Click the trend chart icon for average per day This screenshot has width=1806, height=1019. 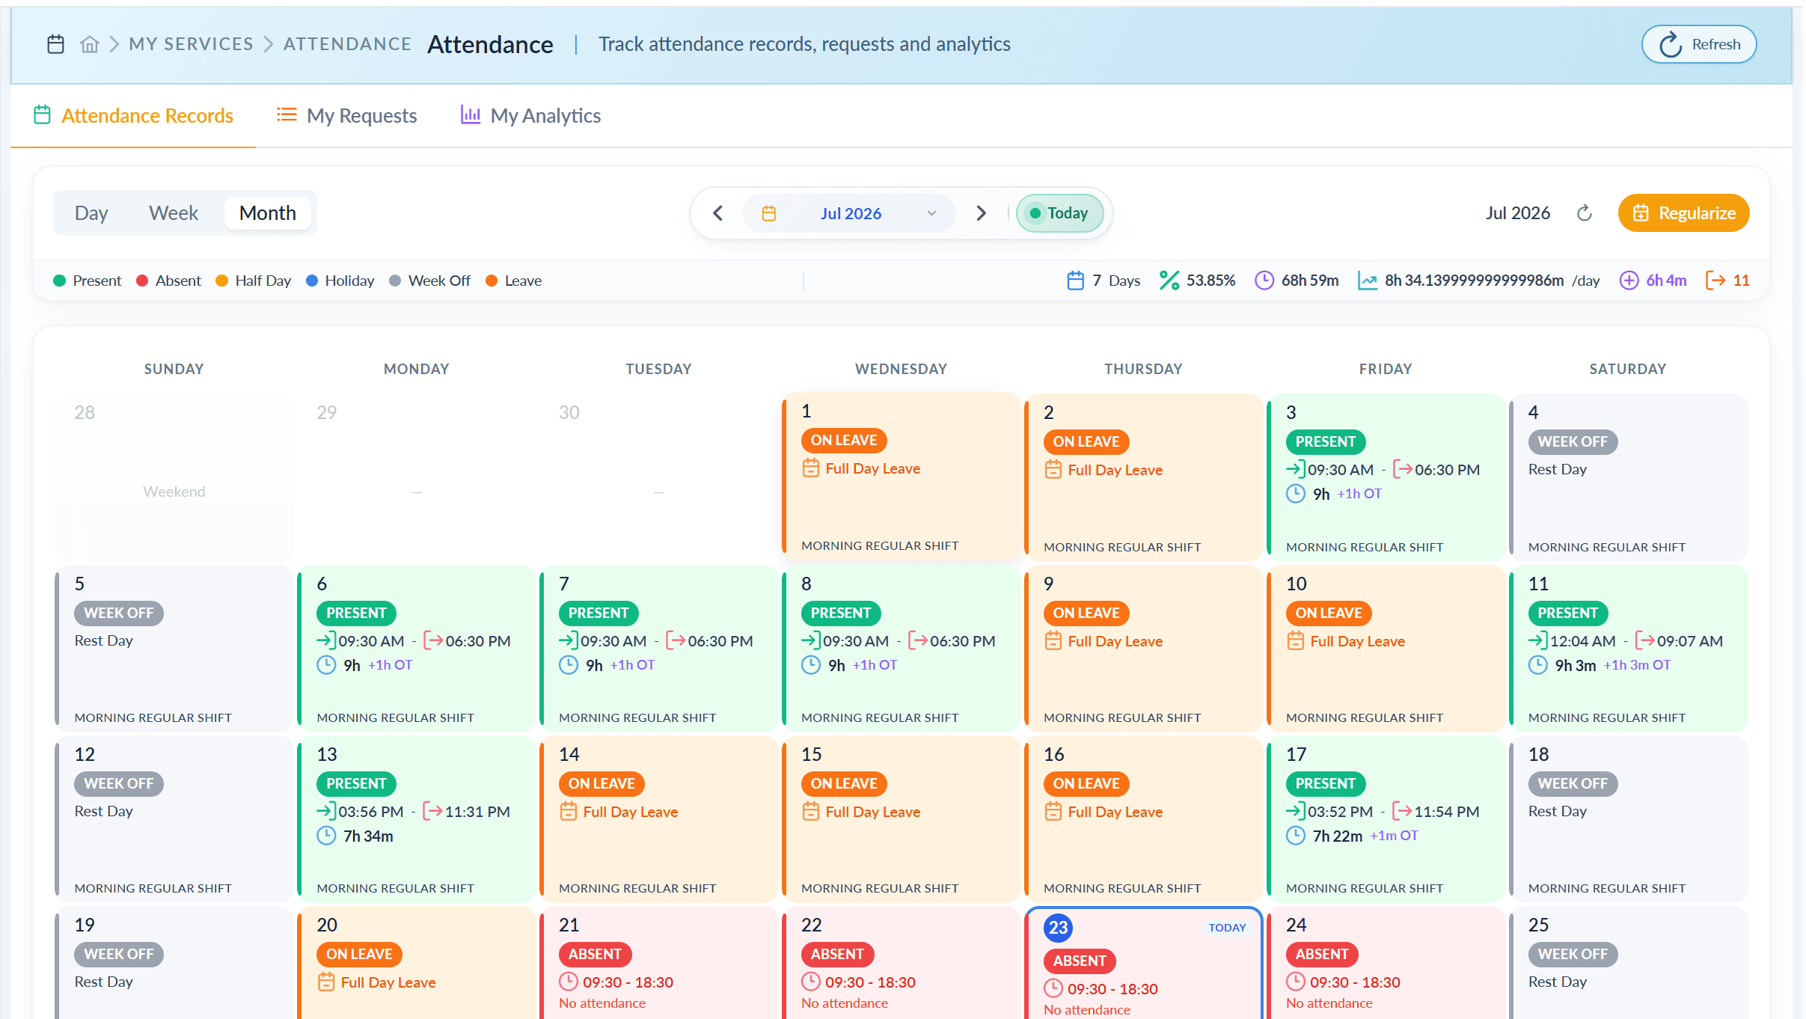1368,281
